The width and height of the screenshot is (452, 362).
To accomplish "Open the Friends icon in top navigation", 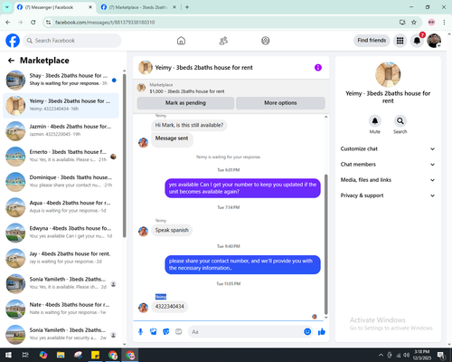I will point(223,41).
